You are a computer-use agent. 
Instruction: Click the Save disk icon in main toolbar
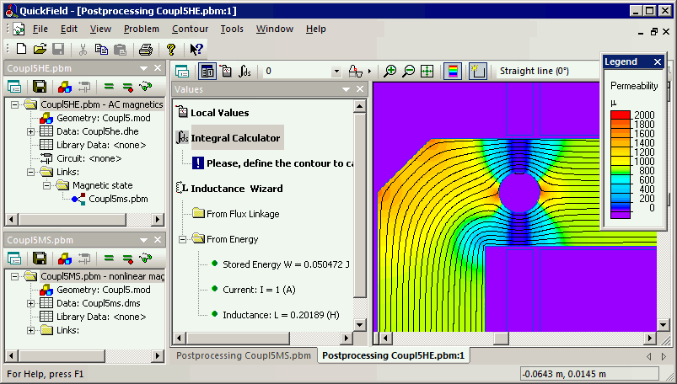click(x=58, y=49)
